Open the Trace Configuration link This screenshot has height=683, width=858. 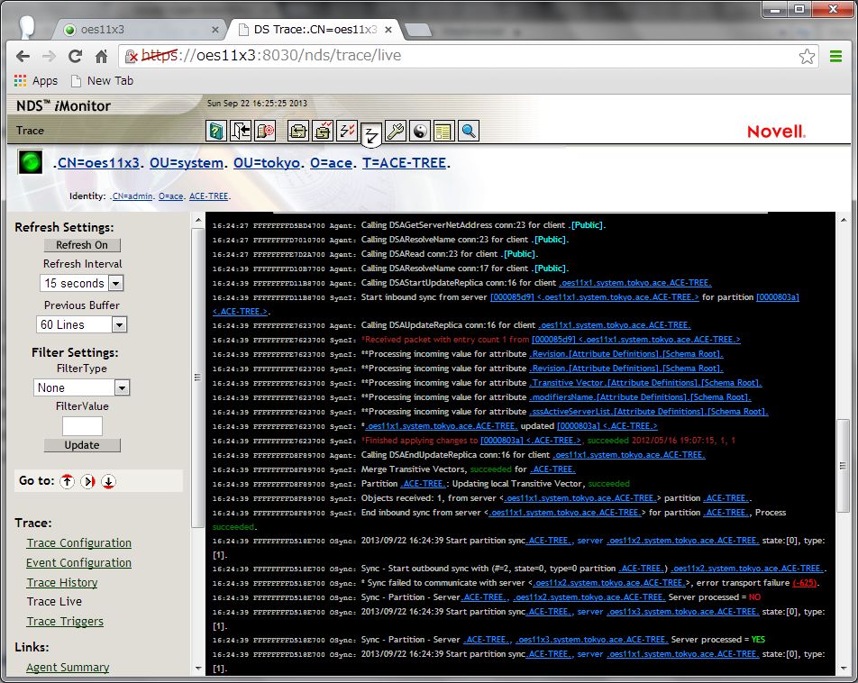(x=78, y=543)
